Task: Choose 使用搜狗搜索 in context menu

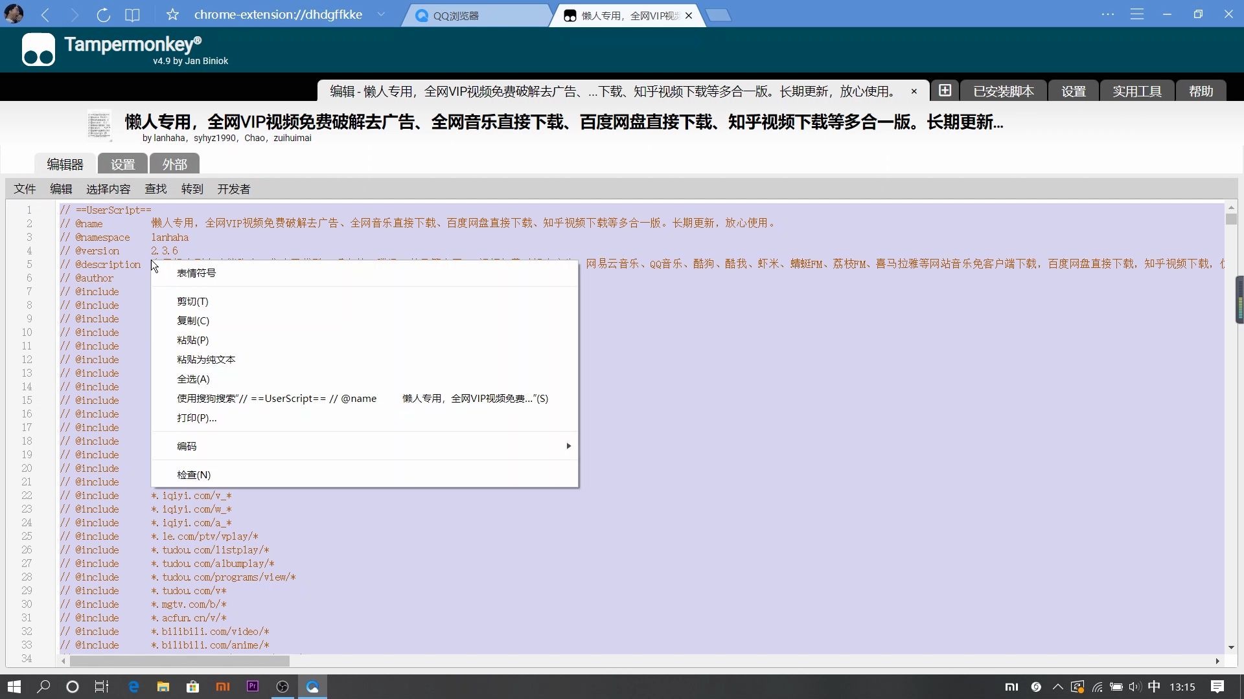Action: point(365,399)
